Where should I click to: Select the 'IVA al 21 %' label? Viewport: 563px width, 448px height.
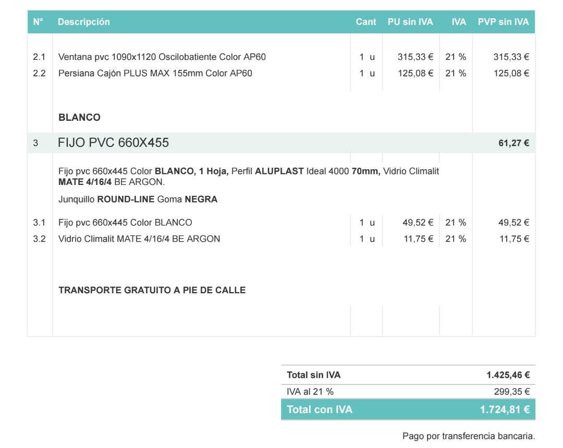(310, 392)
